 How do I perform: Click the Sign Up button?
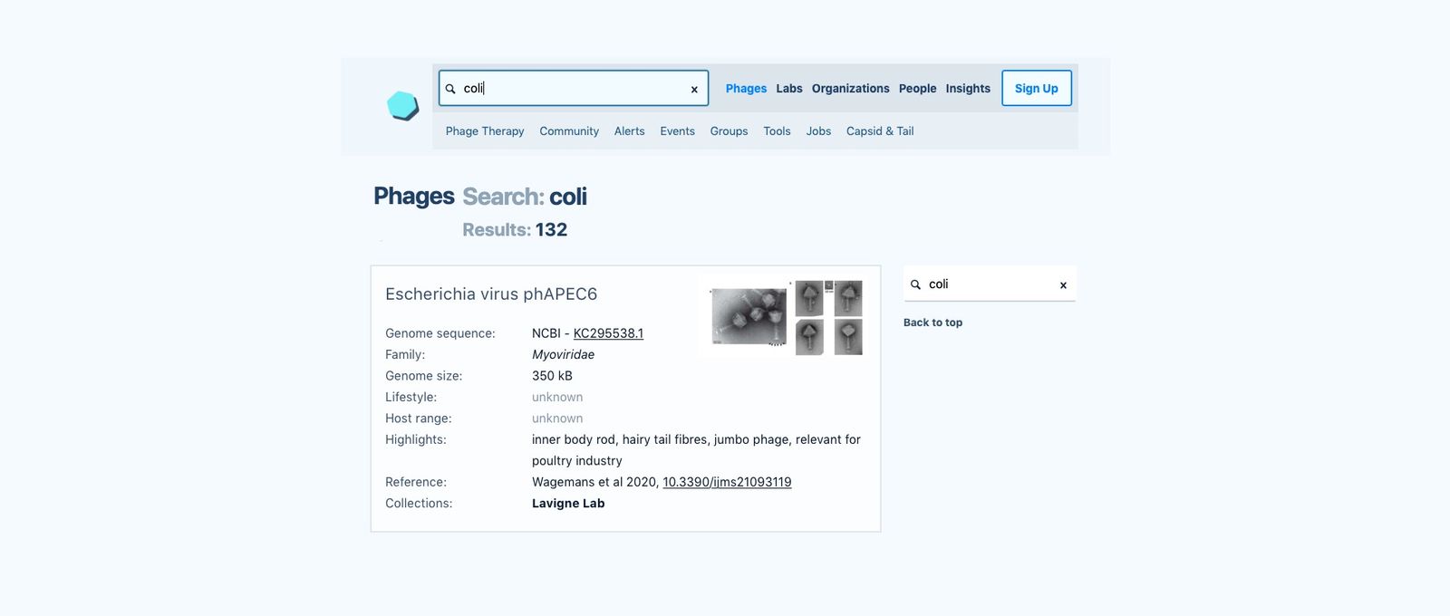(x=1037, y=88)
